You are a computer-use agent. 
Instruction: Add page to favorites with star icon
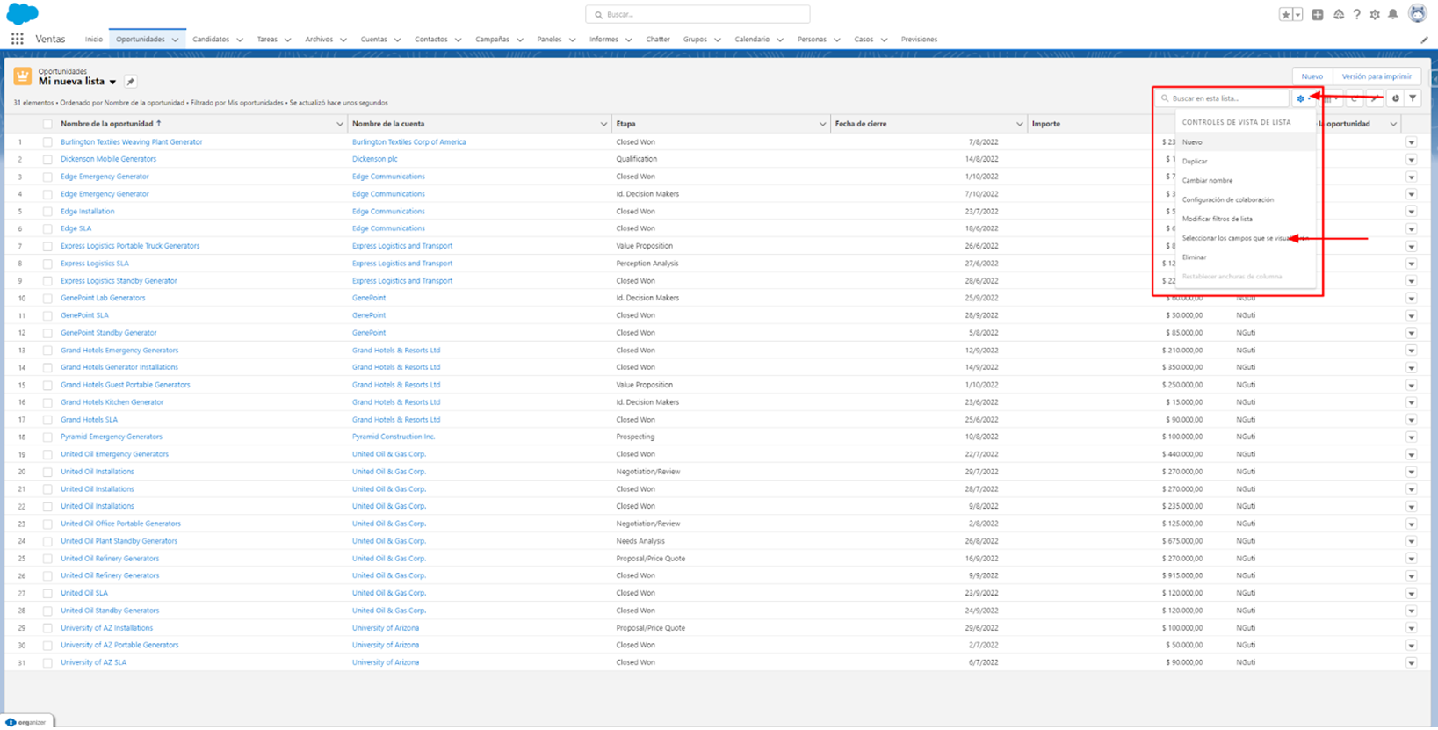coord(1286,14)
